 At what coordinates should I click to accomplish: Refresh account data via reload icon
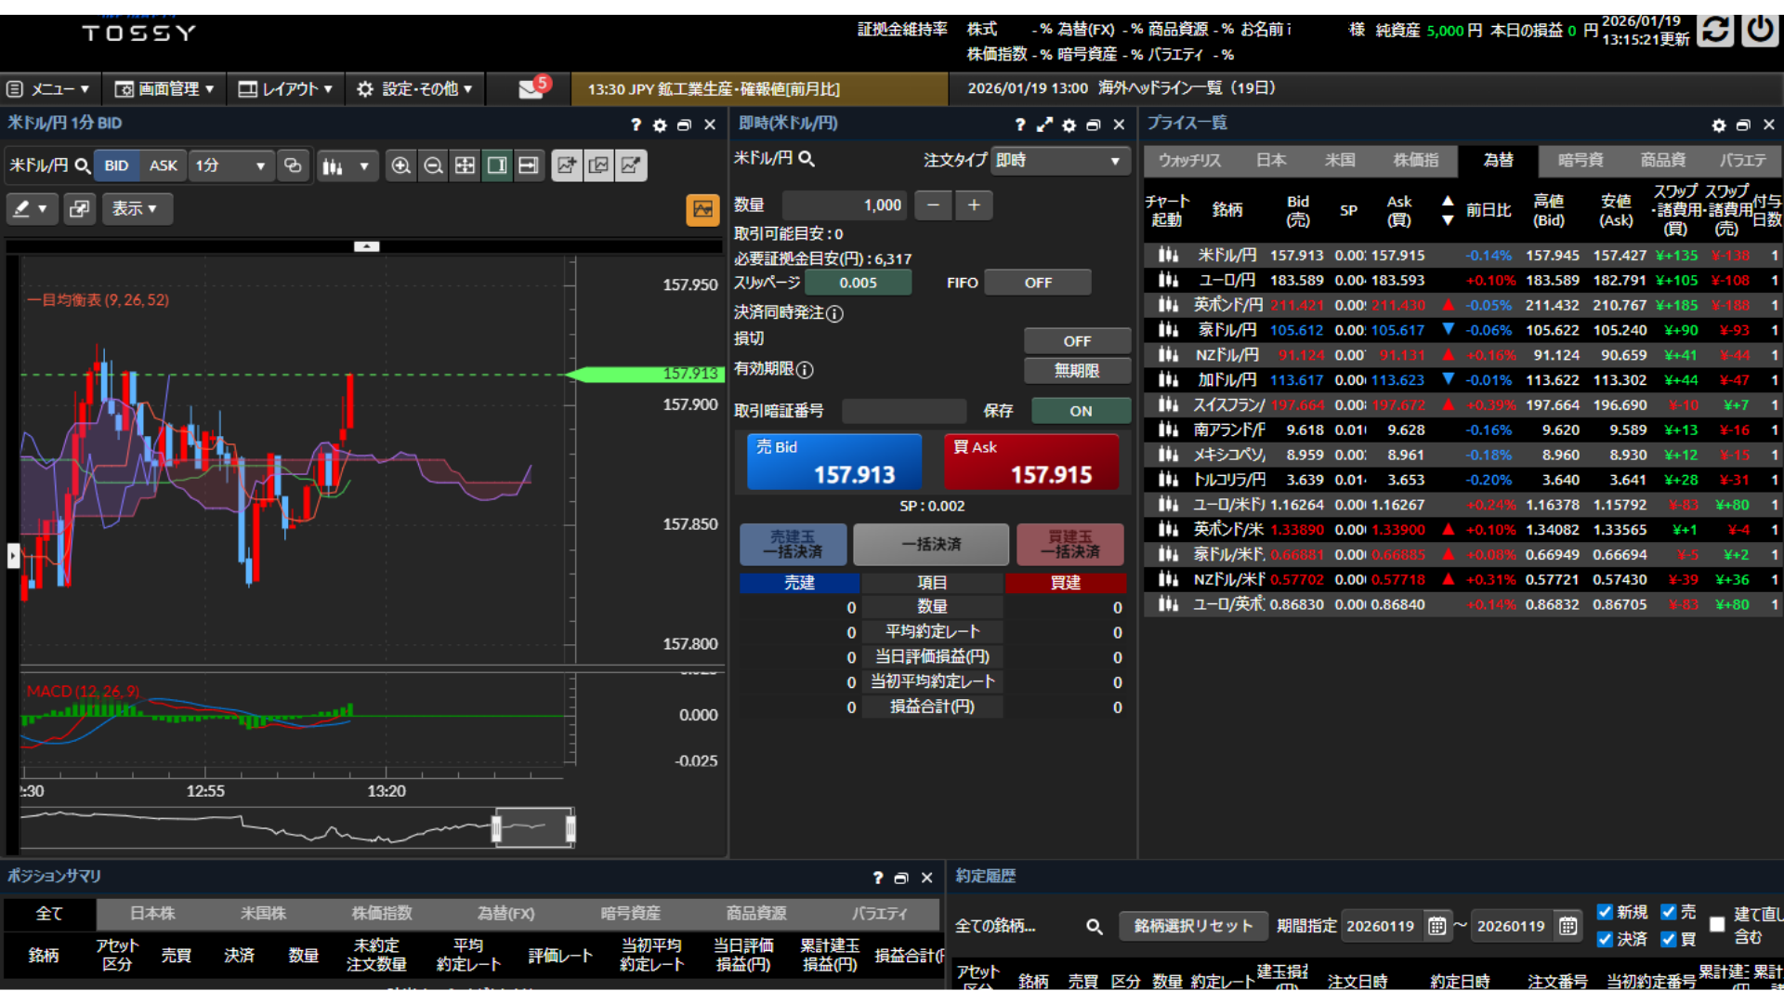click(x=1715, y=30)
